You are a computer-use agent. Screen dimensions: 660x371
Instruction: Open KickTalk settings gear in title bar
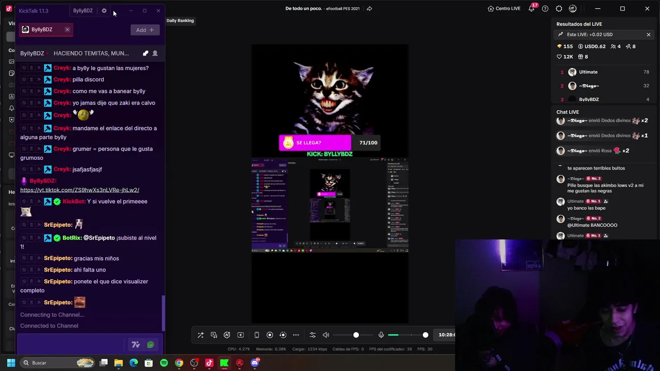tap(104, 11)
